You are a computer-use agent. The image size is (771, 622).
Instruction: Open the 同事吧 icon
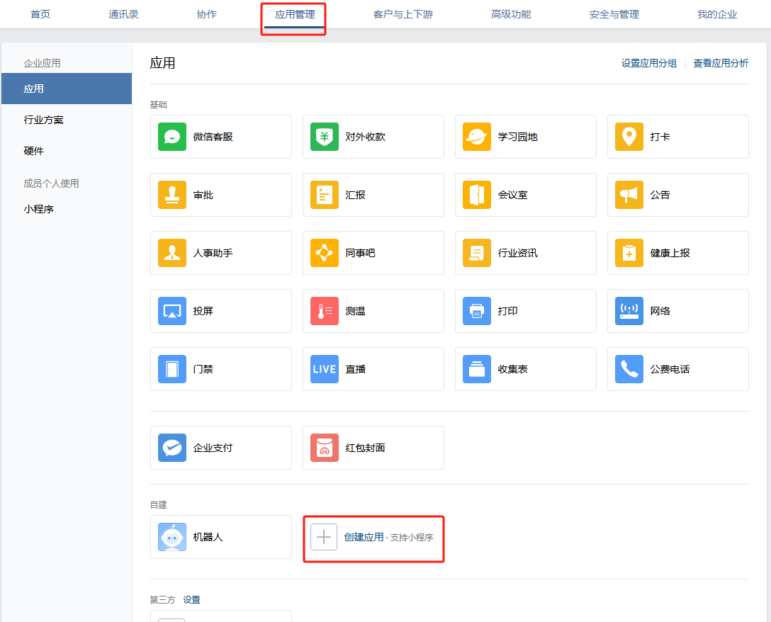point(325,253)
